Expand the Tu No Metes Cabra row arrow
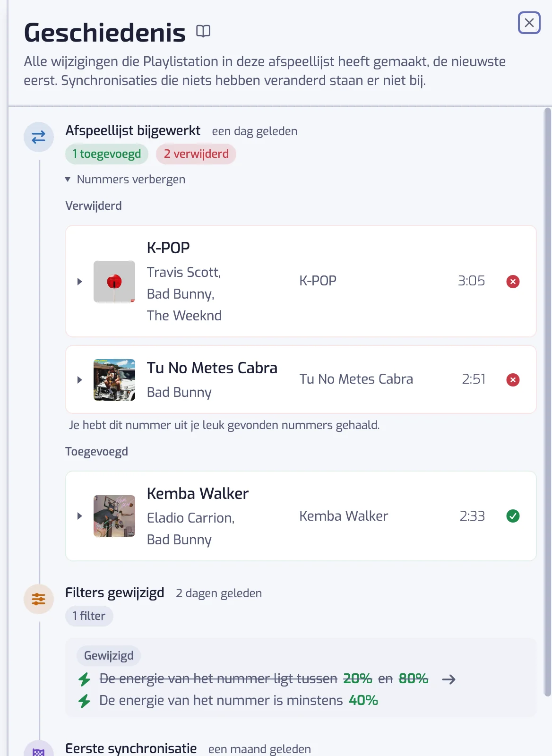This screenshot has width=552, height=756. (x=80, y=380)
